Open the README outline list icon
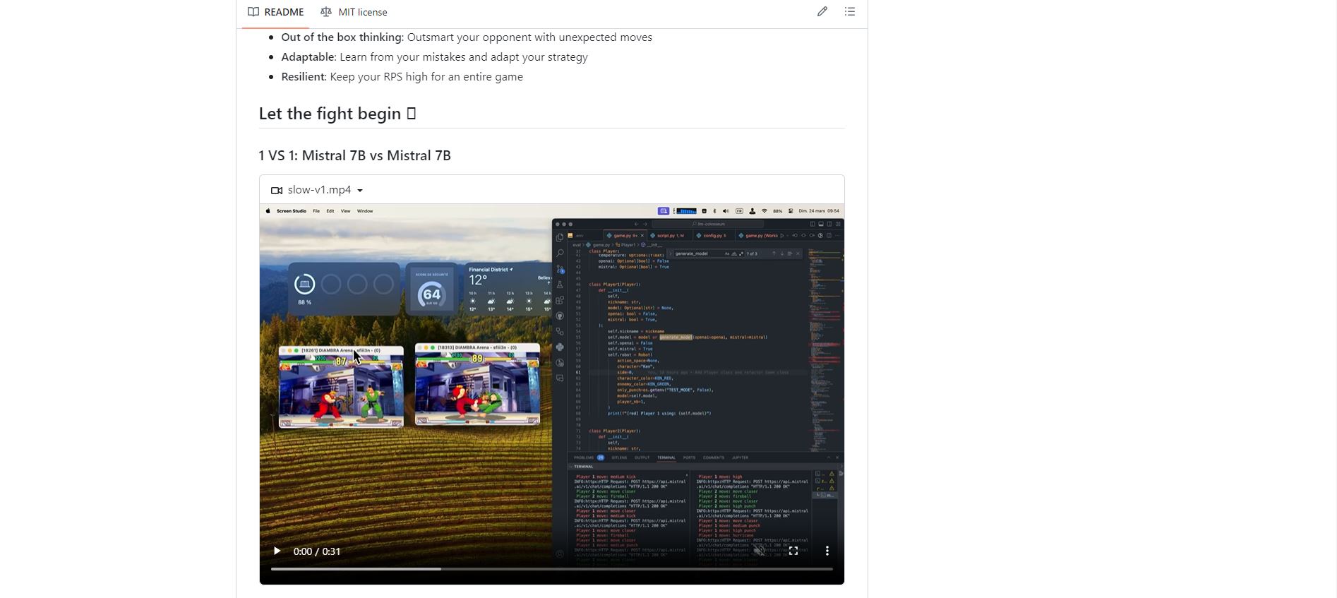The width and height of the screenshot is (1337, 598). (850, 12)
